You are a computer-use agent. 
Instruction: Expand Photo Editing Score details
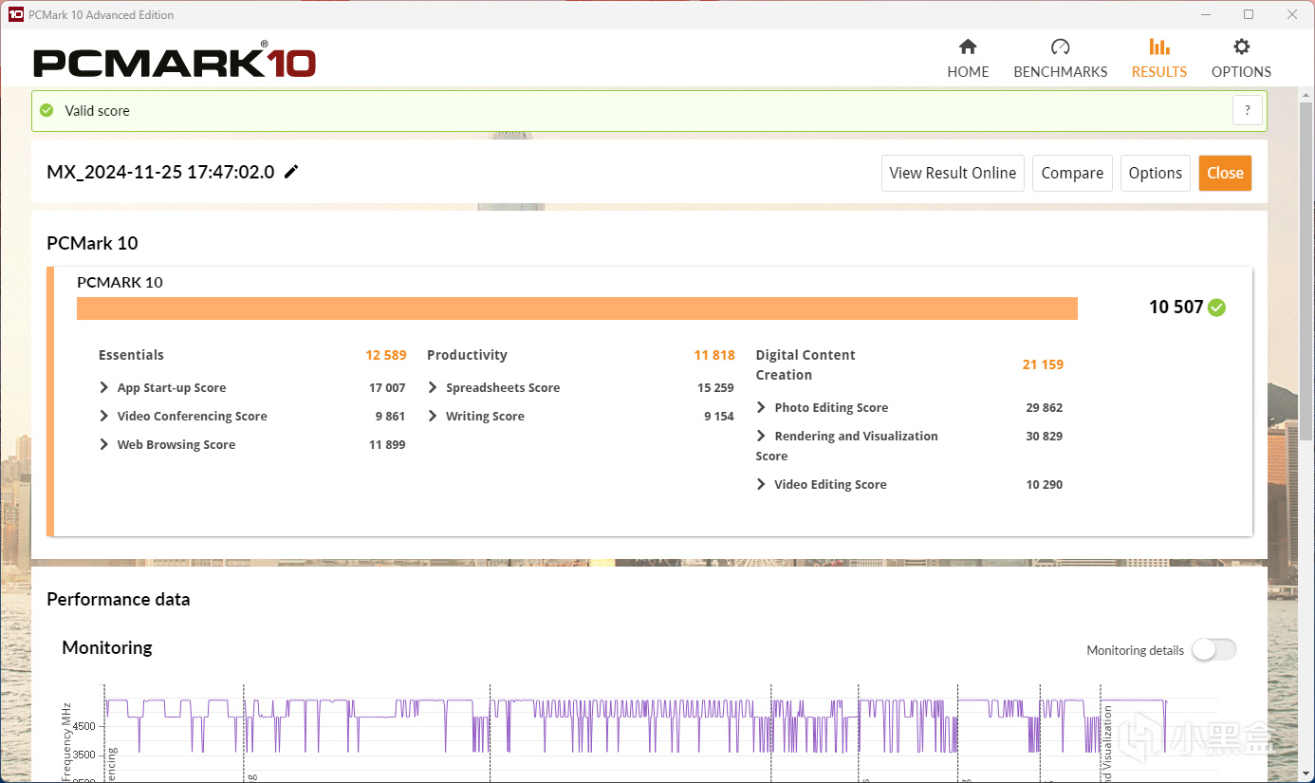point(761,407)
